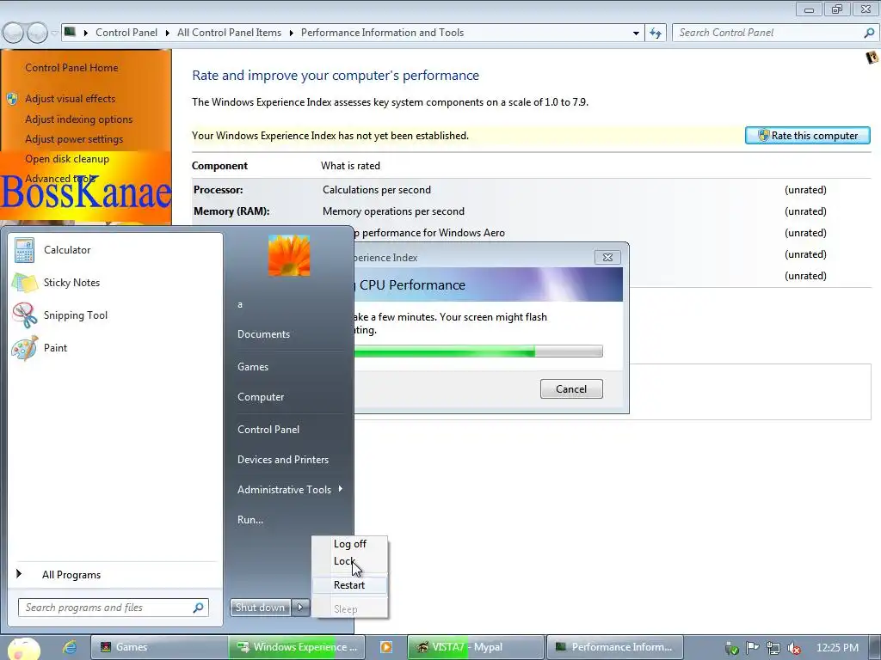This screenshot has height=660, width=881.
Task: Switch to Performance Inform... taskbar button
Action: click(x=614, y=647)
